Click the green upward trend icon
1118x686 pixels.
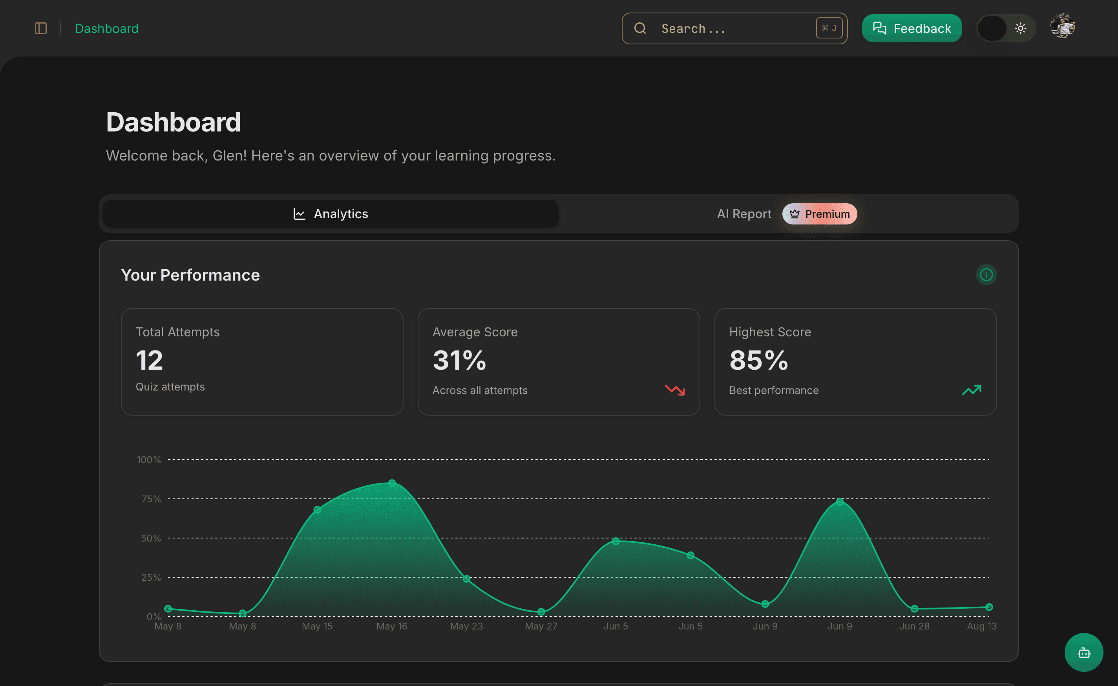972,390
